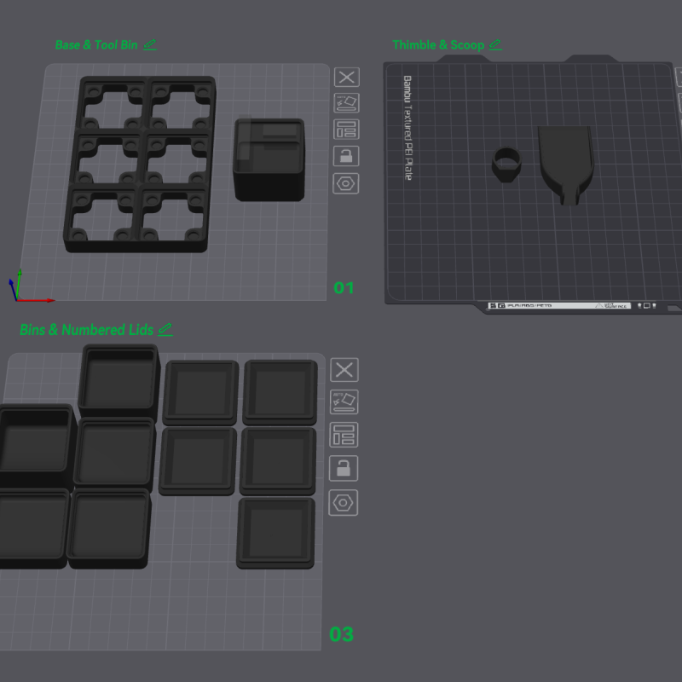Click the 'Bins & Numbered Lids' plate title
682x682 pixels.
pos(86,330)
